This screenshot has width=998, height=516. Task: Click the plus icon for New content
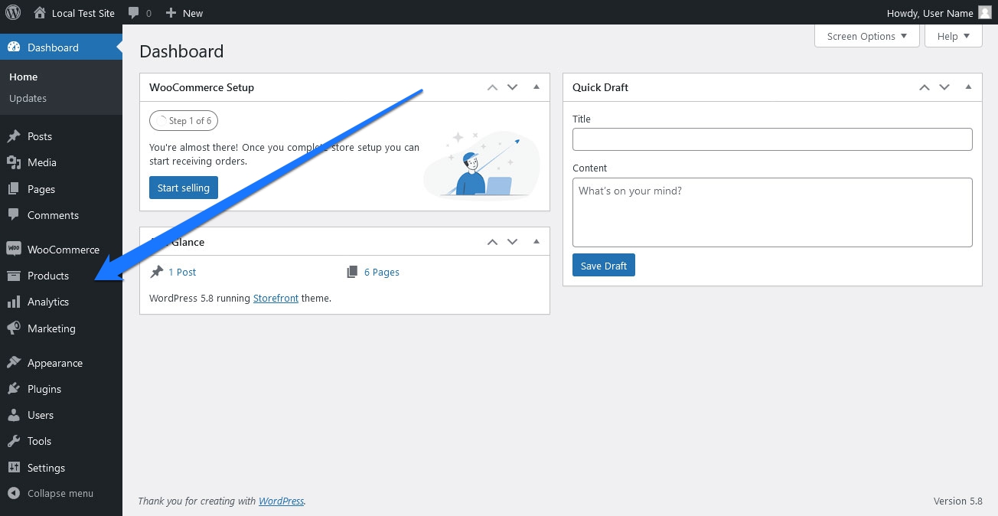pos(171,13)
